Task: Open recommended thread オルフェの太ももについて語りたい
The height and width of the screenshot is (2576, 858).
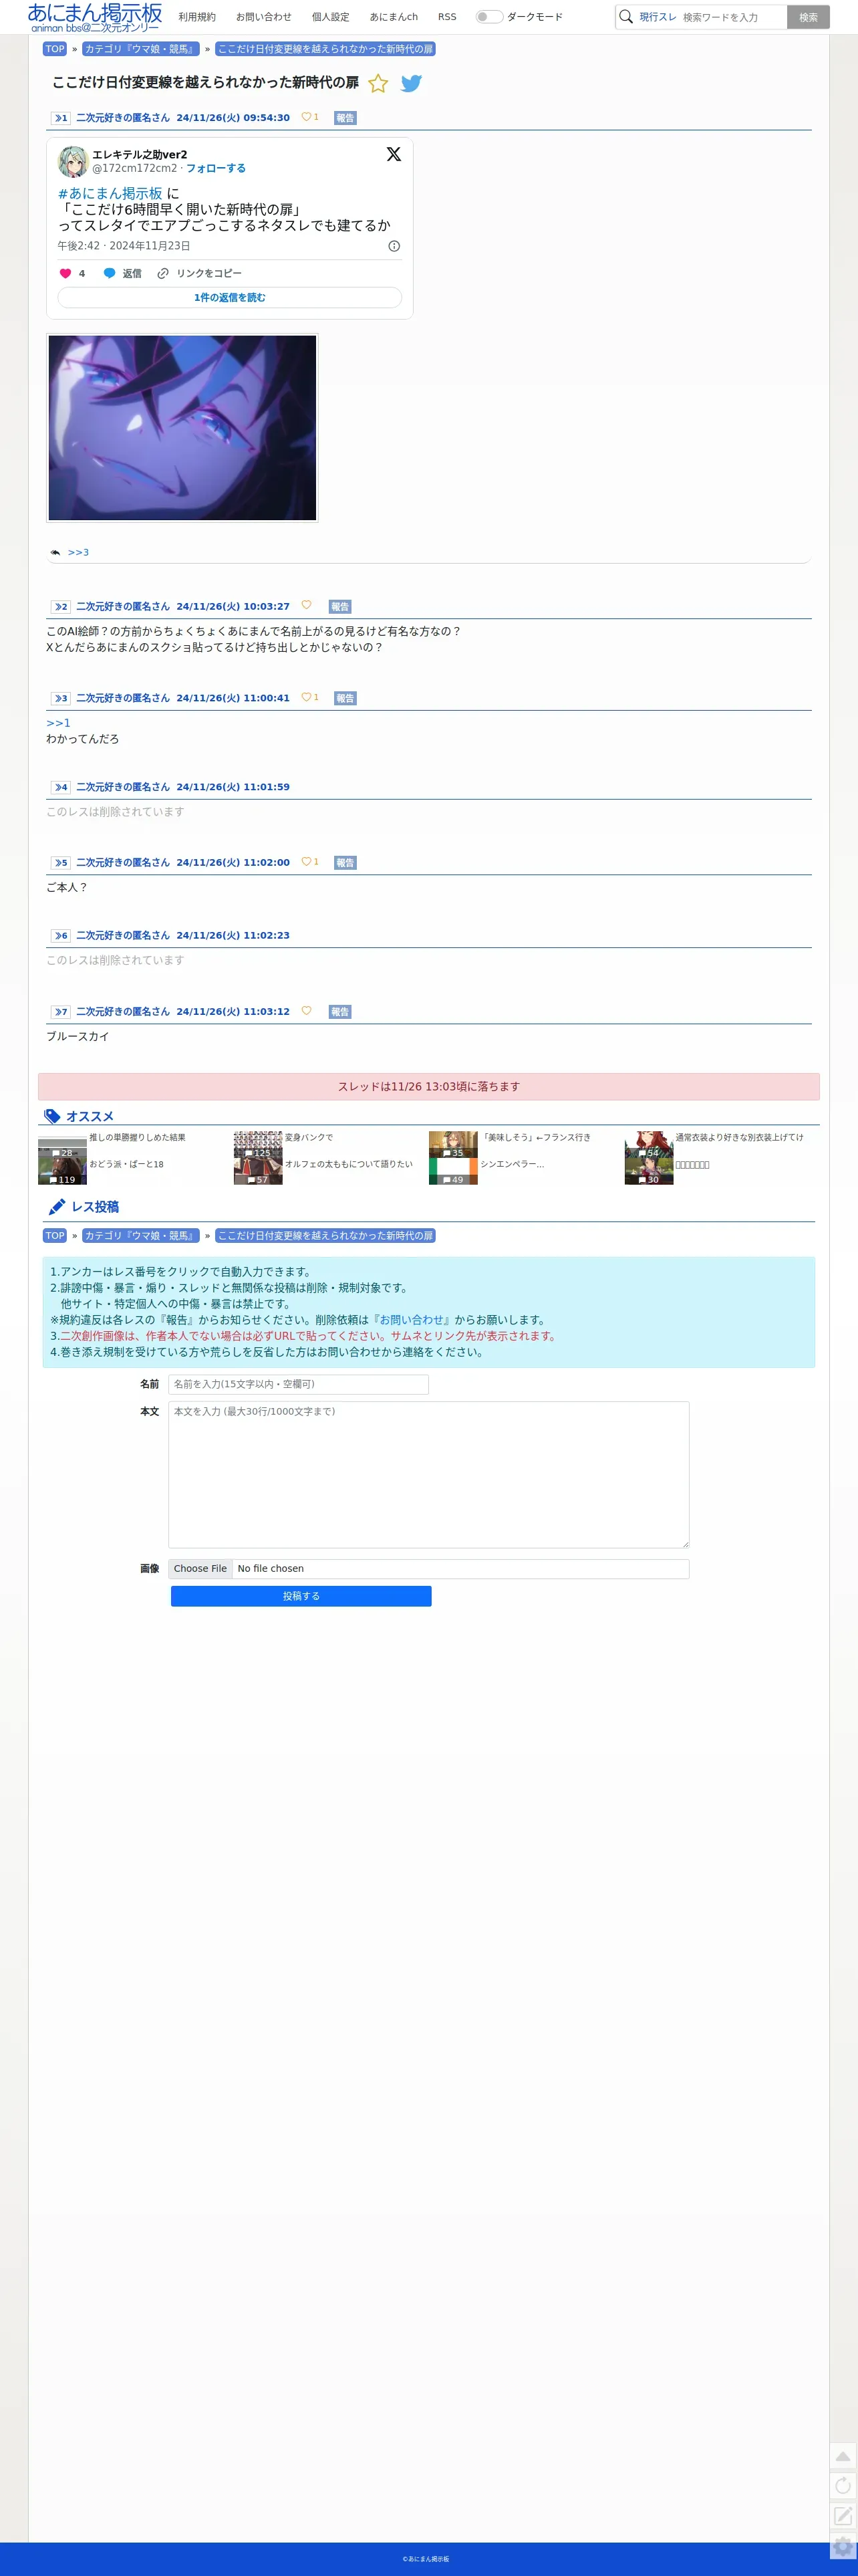Action: pos(349,1164)
